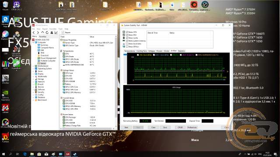Click the blue slider beside unified graph

click(x=125, y=55)
